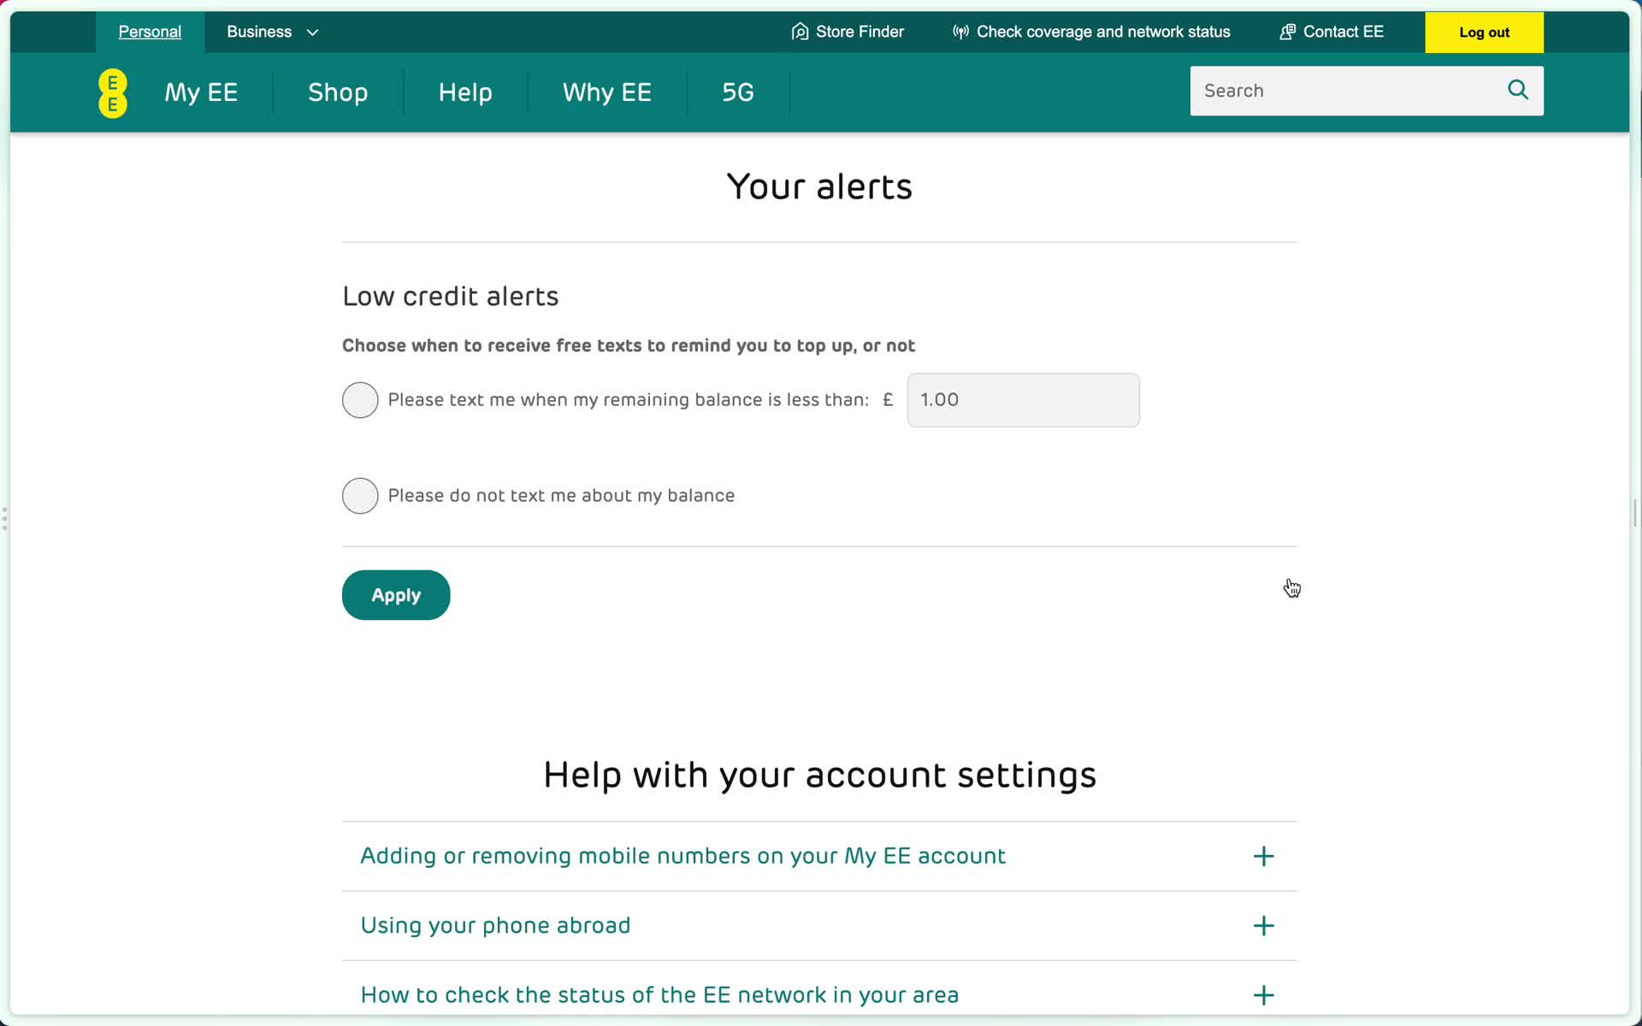The width and height of the screenshot is (1642, 1026).
Task: Click the EE logo icon
Action: point(112,92)
